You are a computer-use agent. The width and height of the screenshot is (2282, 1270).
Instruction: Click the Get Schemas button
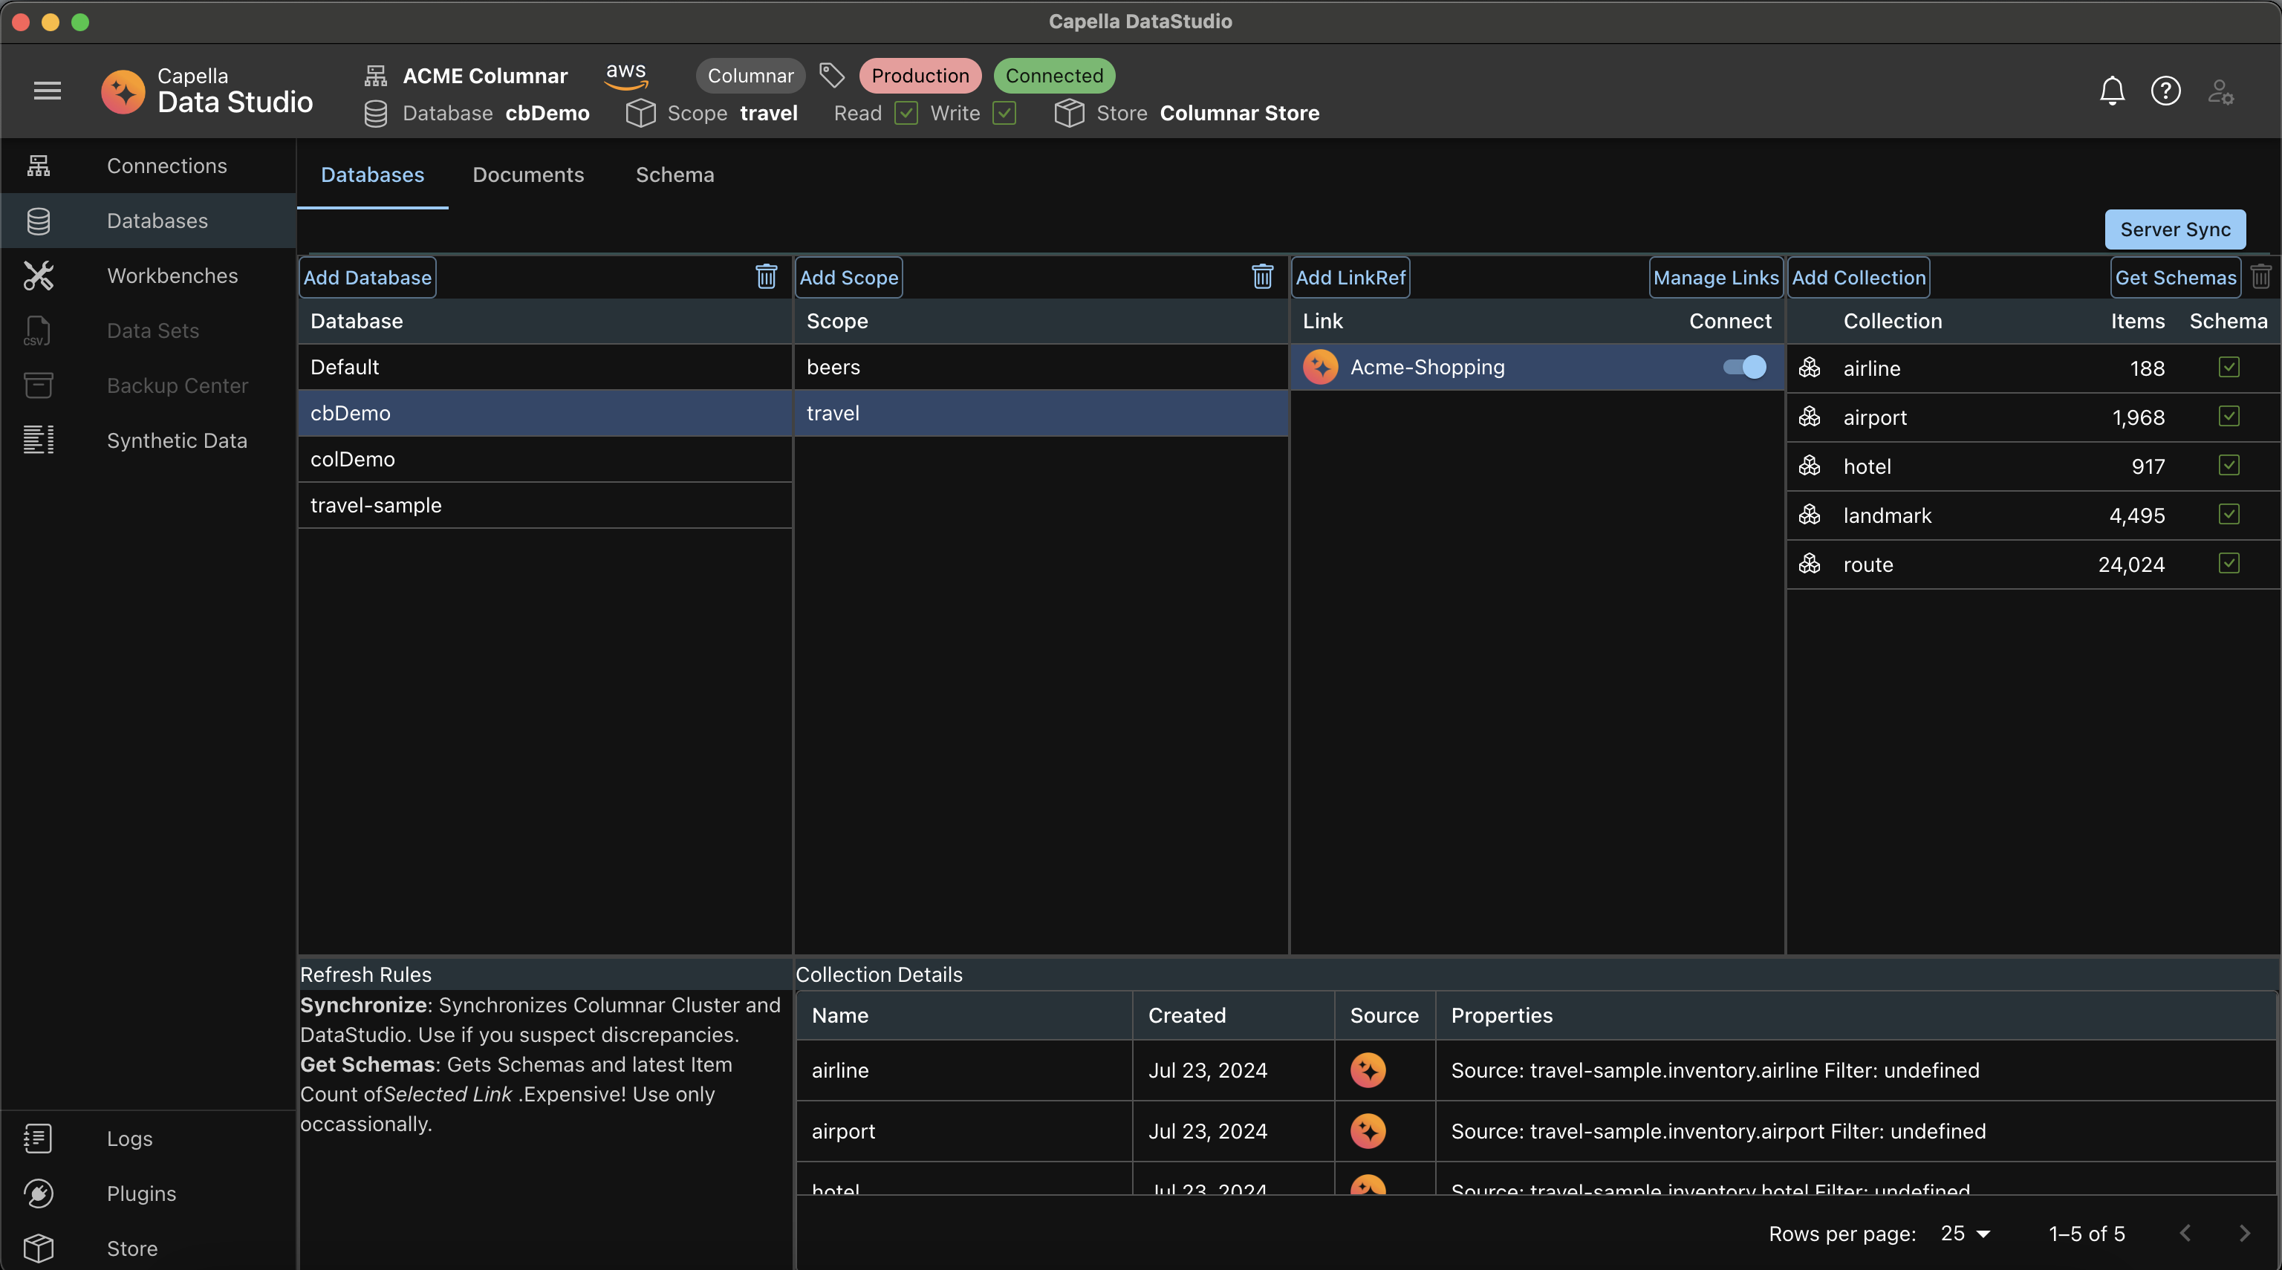coord(2176,277)
